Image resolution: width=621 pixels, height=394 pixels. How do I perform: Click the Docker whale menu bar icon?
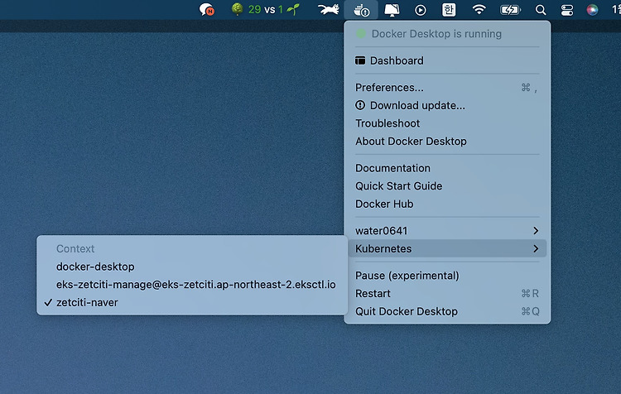[x=361, y=10]
